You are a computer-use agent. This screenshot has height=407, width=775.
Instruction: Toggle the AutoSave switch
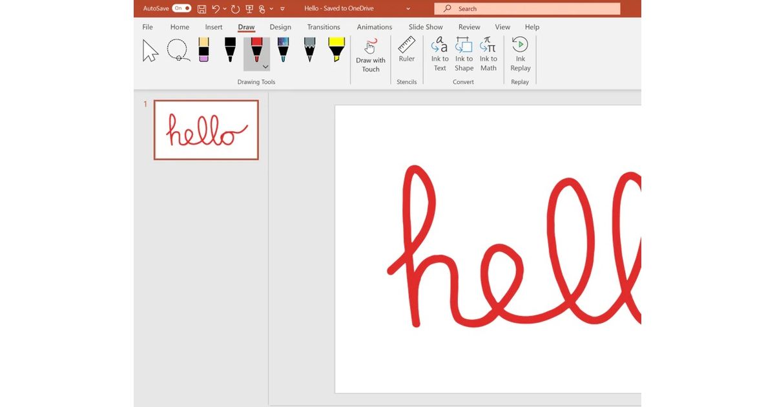181,8
